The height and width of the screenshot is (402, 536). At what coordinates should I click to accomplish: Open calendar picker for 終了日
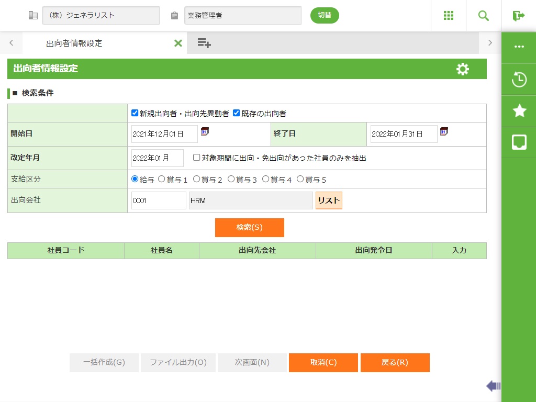point(444,132)
